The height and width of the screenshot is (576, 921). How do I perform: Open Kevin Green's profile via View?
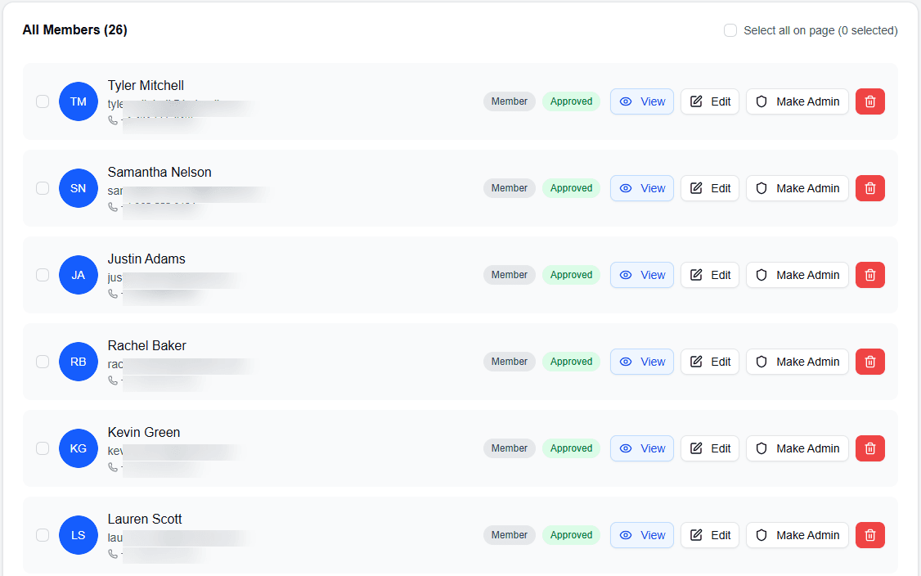point(641,448)
